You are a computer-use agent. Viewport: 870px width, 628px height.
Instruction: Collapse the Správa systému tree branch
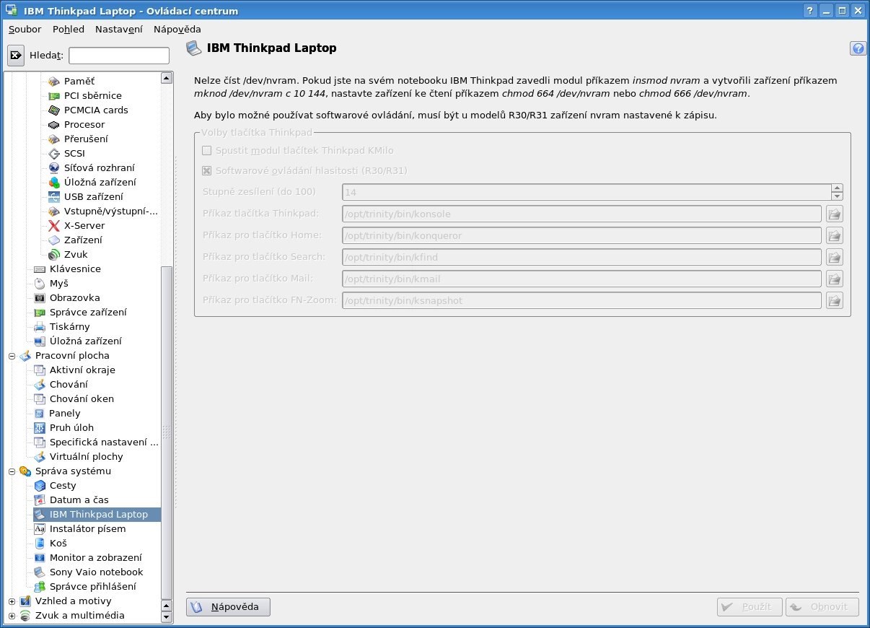click(x=12, y=471)
